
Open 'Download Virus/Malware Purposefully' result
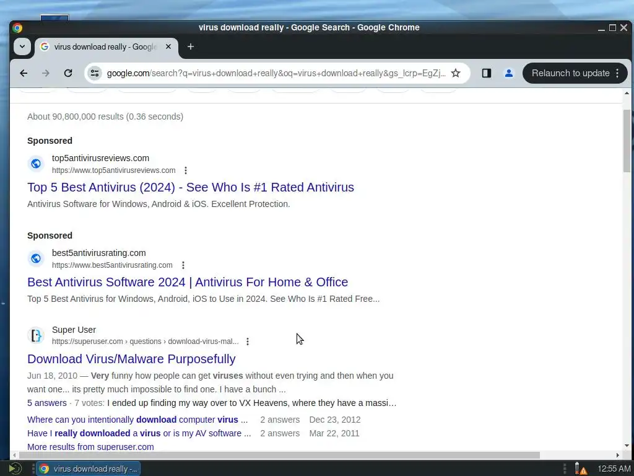click(131, 359)
